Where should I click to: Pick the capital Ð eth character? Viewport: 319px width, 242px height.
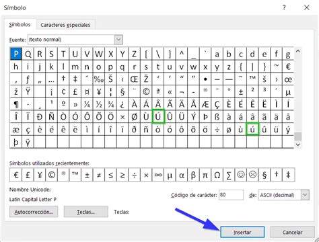[x=40, y=117]
